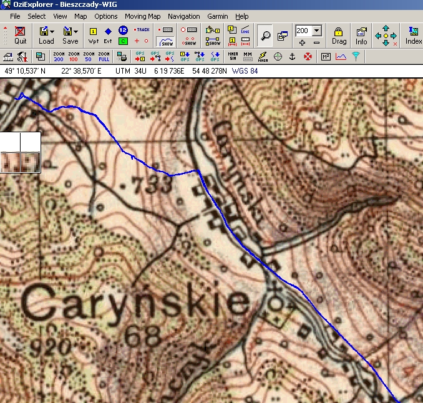
Task: Open the Index map icon
Action: (413, 35)
